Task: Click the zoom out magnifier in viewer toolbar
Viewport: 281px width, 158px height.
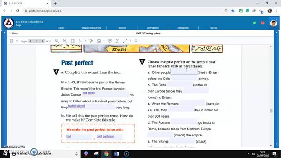Action: [57, 41]
